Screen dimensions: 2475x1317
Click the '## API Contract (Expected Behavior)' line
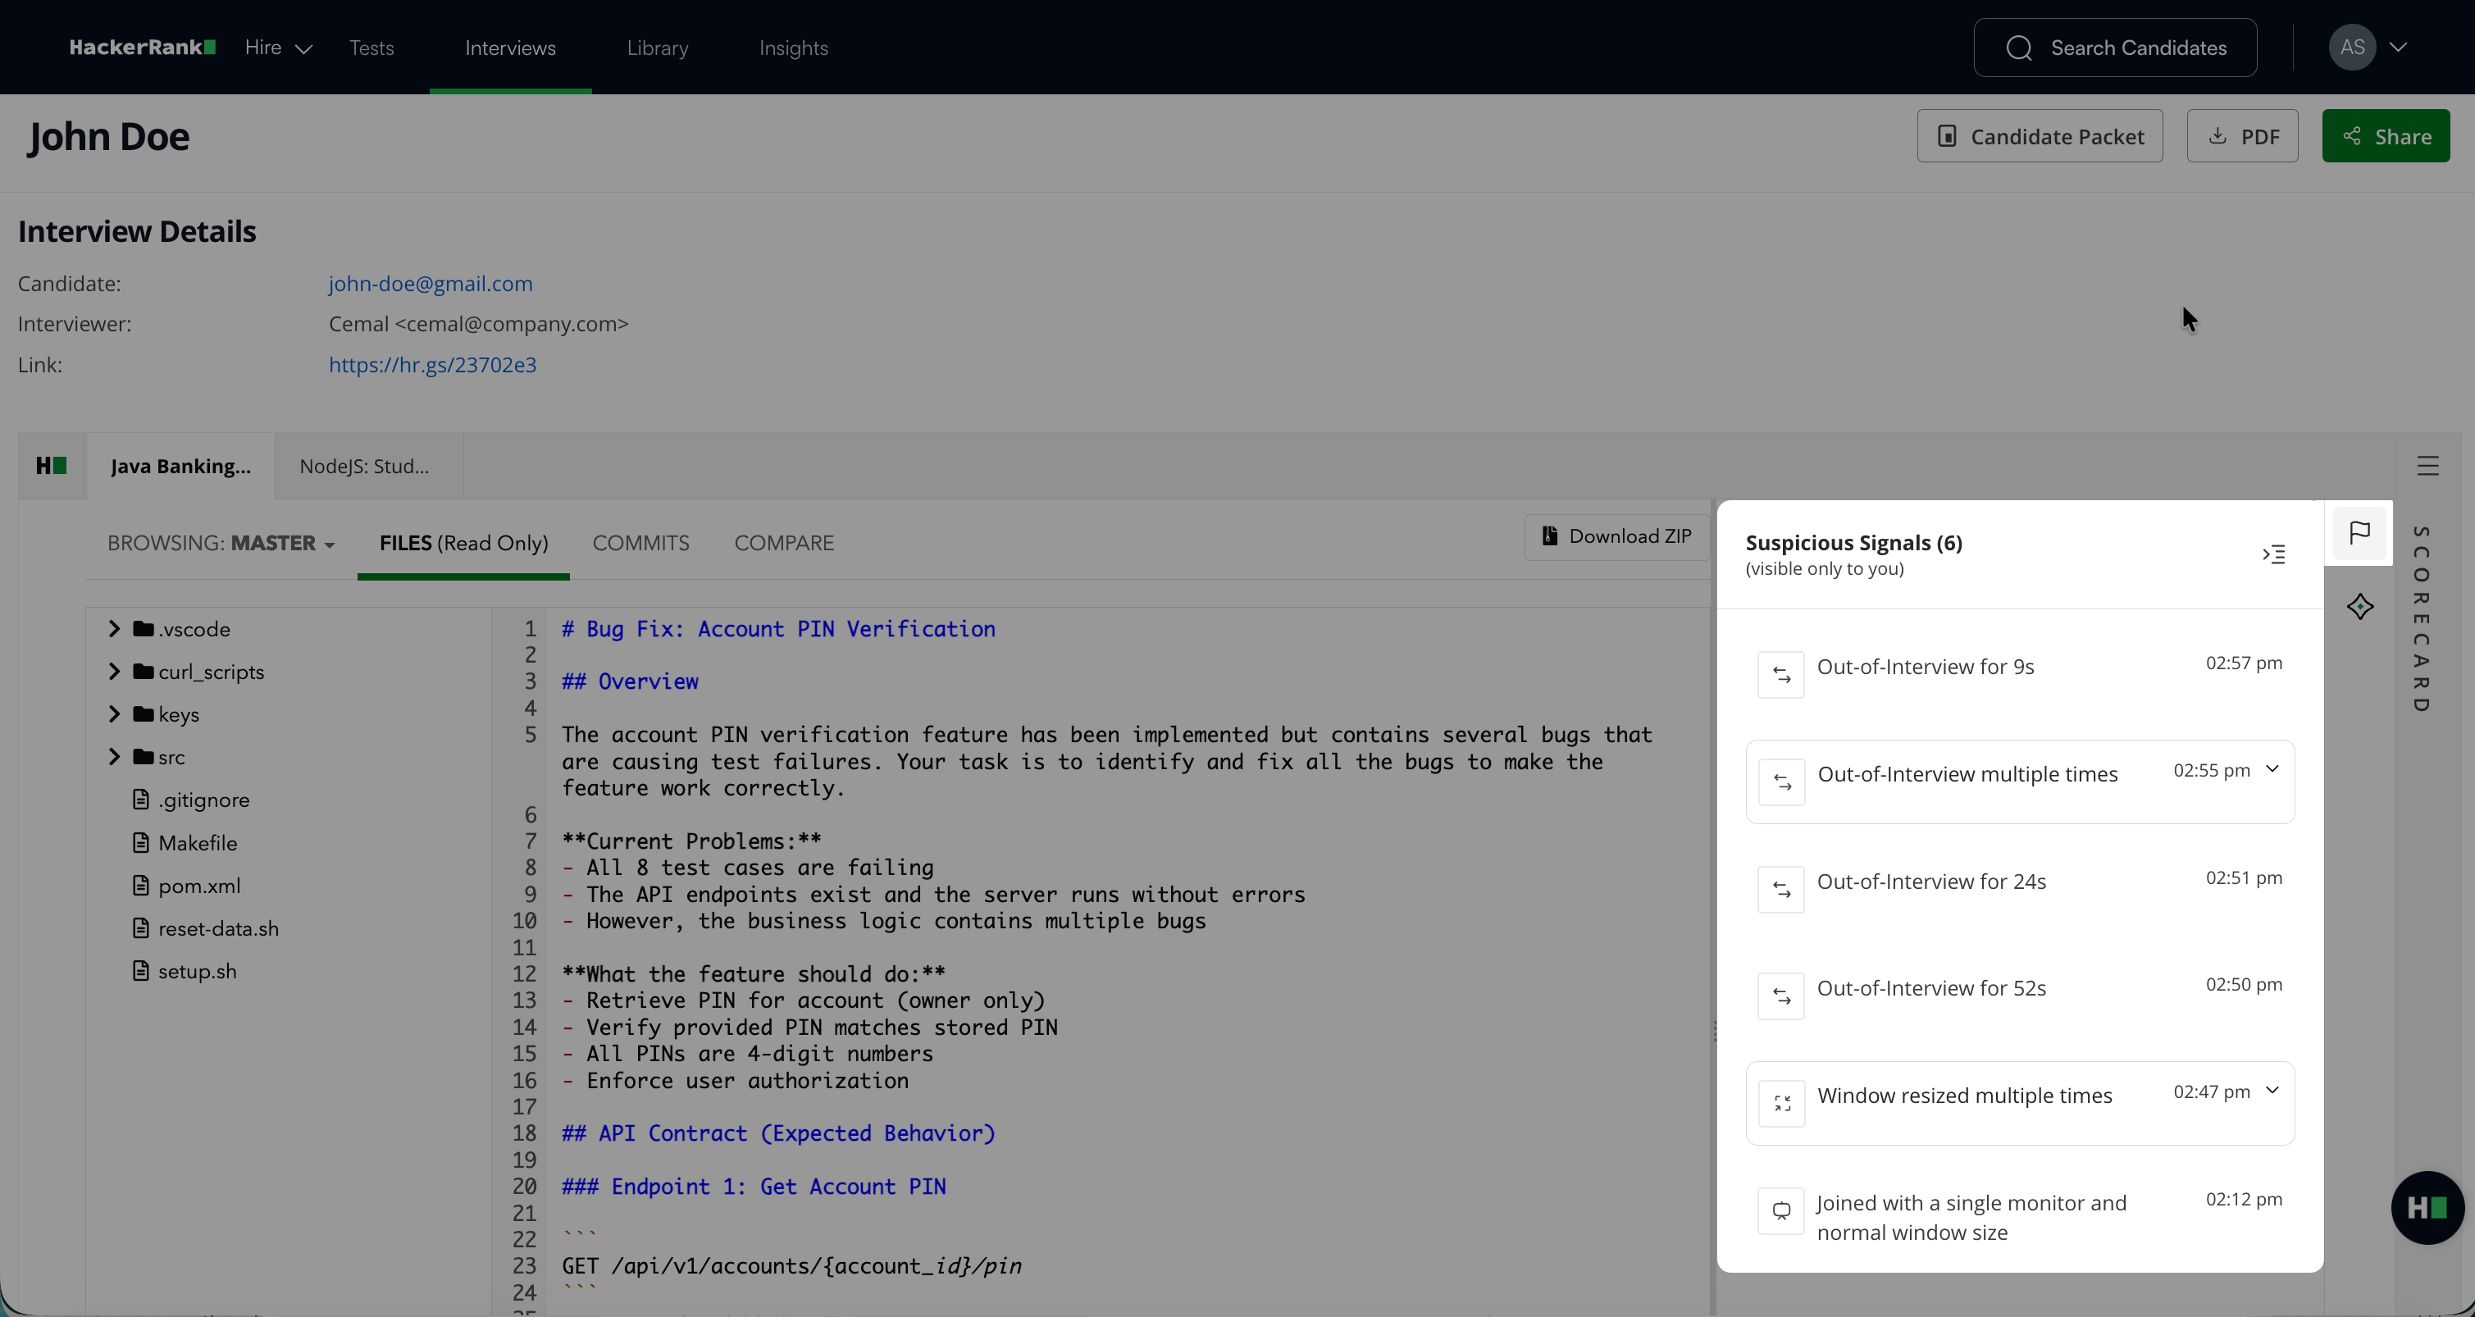(x=778, y=1132)
